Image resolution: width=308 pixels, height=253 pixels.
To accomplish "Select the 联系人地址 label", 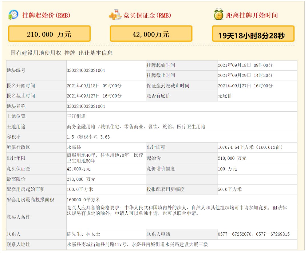I will click(x=18, y=244).
